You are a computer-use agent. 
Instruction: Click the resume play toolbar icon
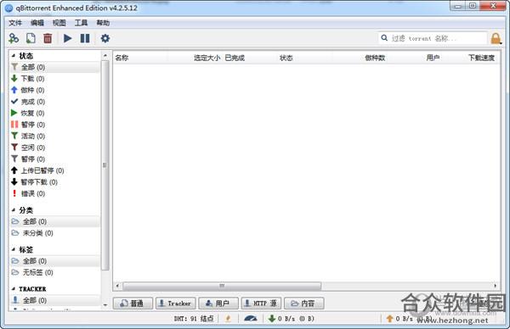click(68, 38)
